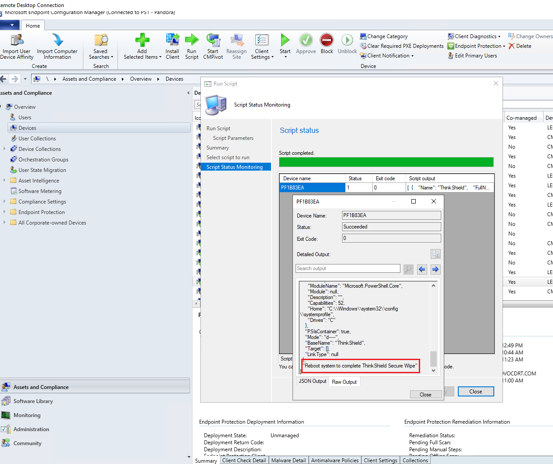Image resolution: width=553 pixels, height=464 pixels.
Task: Select PF1B83EA row in script results
Action: 386,187
